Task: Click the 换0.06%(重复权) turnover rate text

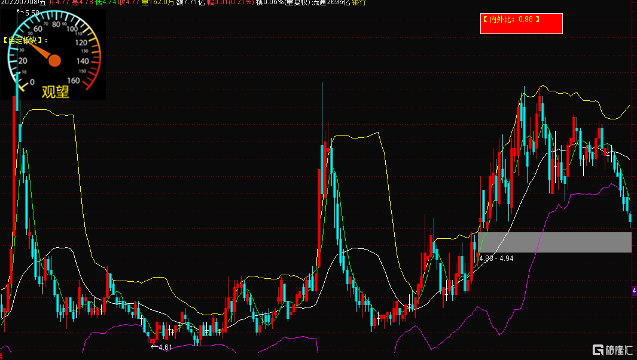Action: (x=283, y=3)
